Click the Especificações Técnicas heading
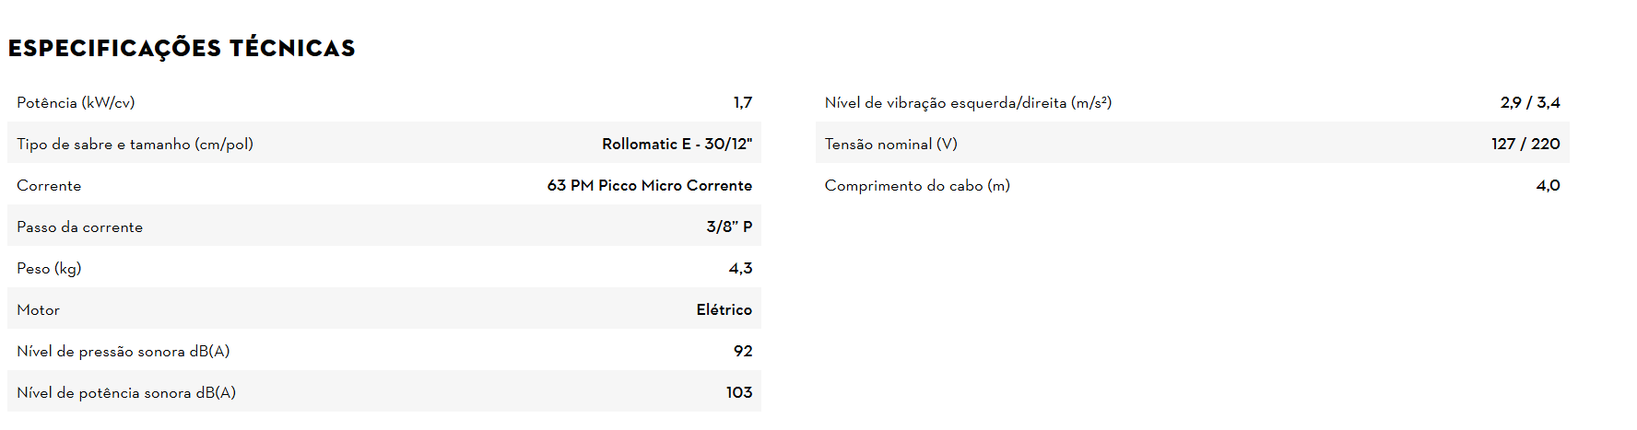This screenshot has height=430, width=1637. tap(182, 48)
